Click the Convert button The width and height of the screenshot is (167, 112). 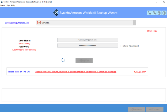[x=155, y=109]
